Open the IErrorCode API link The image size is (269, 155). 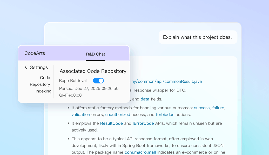tap(143, 123)
